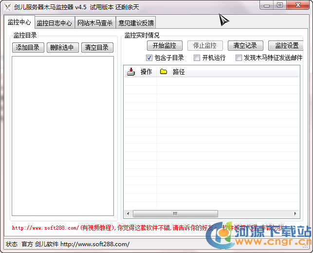Click the scrollbar right arrow
This screenshot has width=313, height=253.
click(295, 214)
